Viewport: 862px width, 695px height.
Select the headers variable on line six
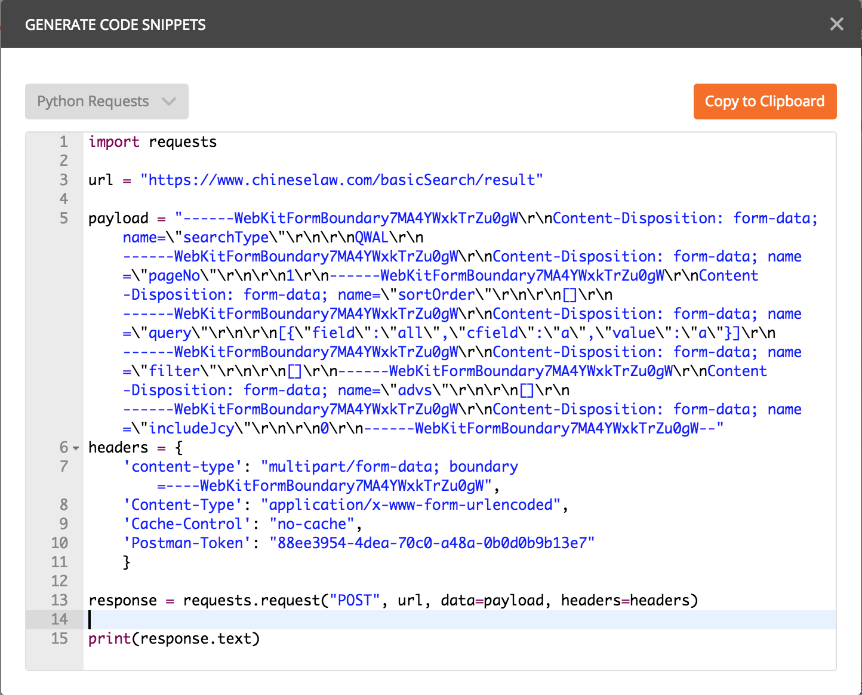click(118, 447)
